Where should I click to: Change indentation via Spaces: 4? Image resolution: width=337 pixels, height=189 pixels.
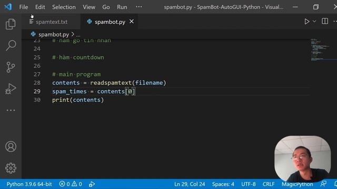[x=223, y=184]
